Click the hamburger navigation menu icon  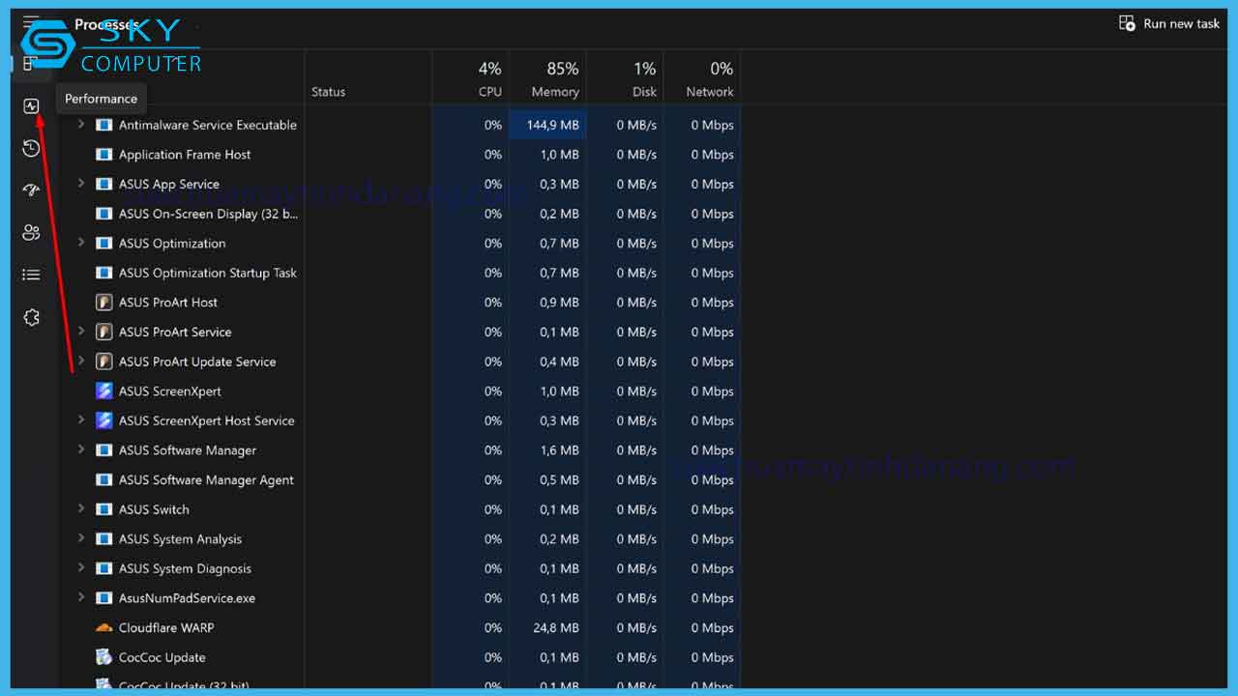31,23
